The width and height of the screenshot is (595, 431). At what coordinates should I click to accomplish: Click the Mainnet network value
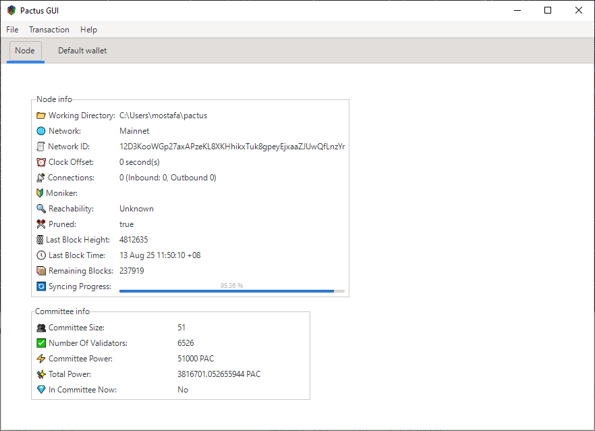(x=134, y=131)
